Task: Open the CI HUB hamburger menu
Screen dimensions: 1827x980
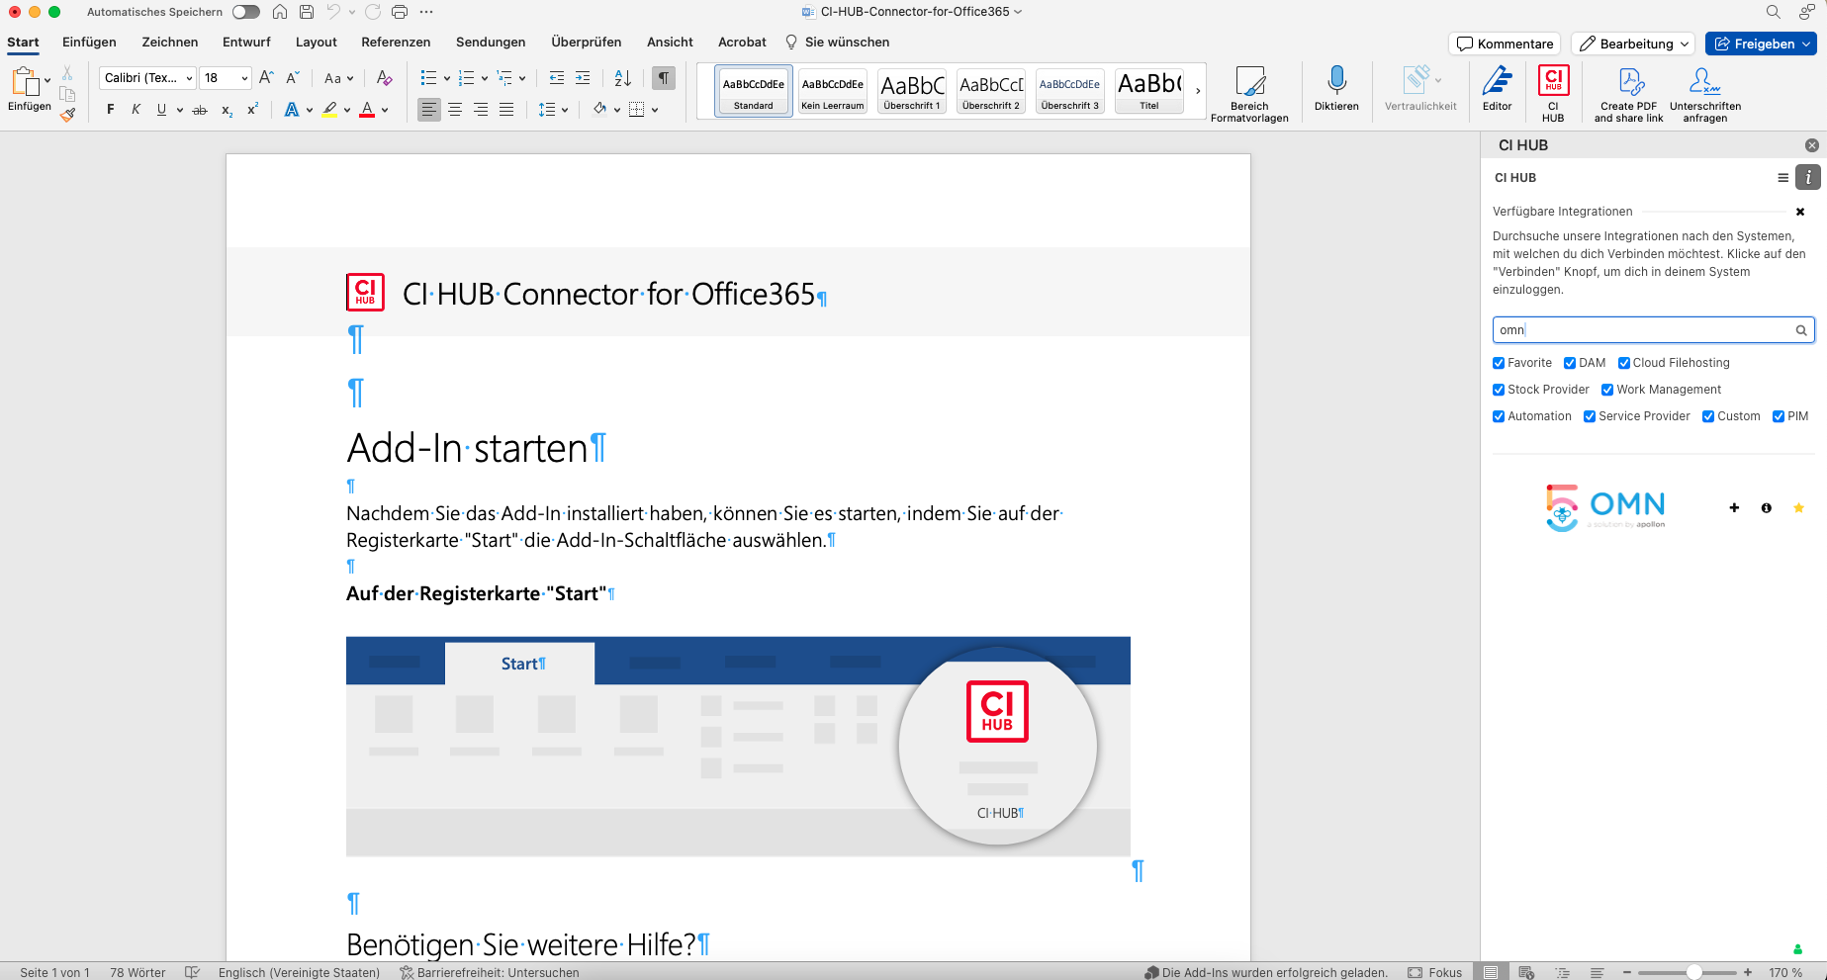Action: pos(1782,178)
